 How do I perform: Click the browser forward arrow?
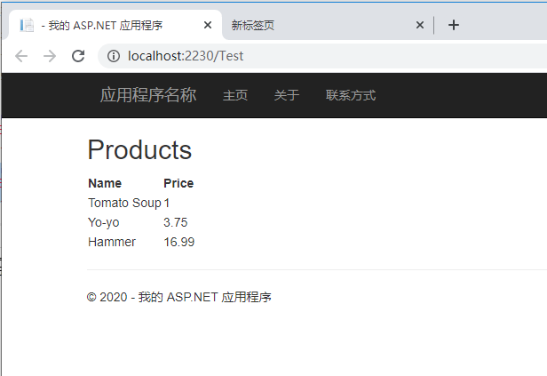click(50, 56)
